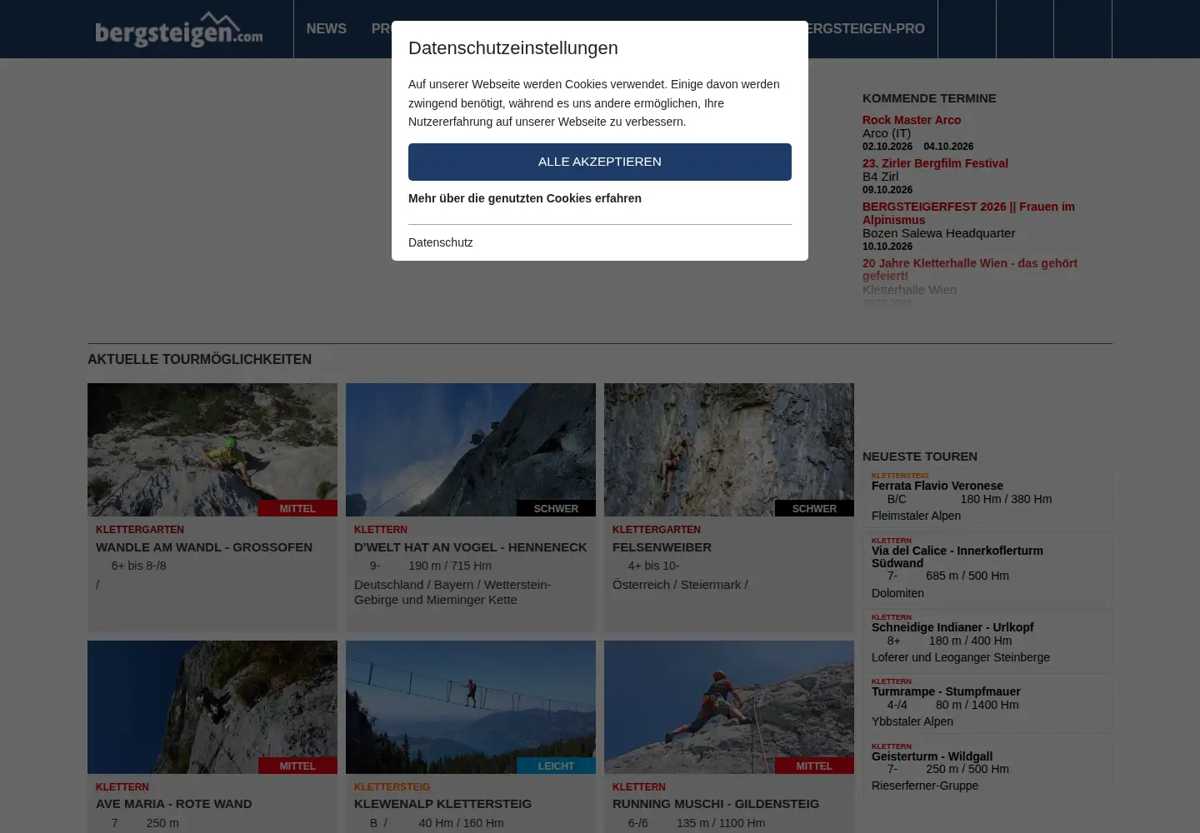Viewport: 1200px width, 833px height.
Task: Open D'Welt hat an Vogel tour photo
Action: (x=471, y=450)
